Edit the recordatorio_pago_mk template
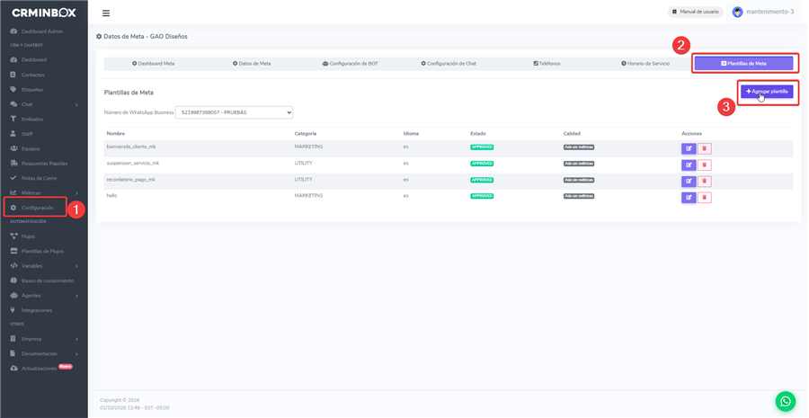This screenshot has height=418, width=809. click(689, 182)
